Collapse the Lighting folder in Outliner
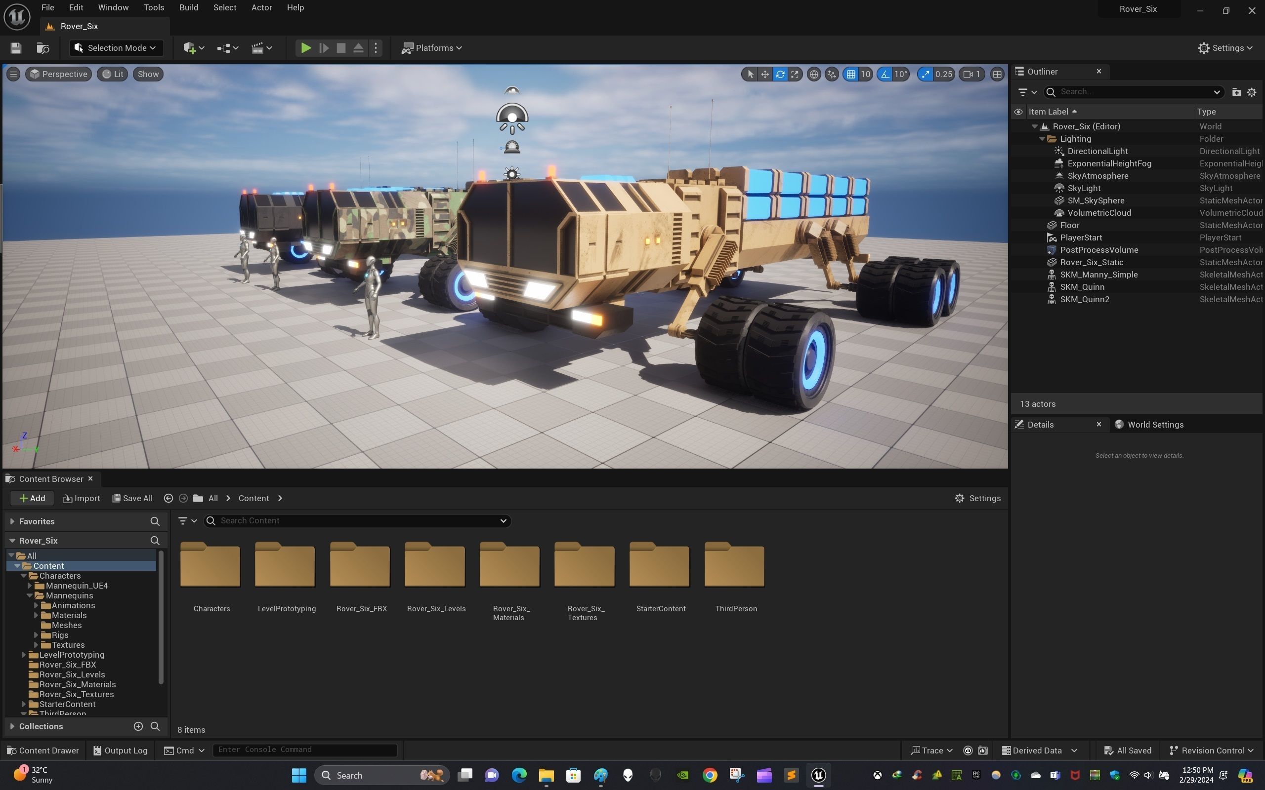Image resolution: width=1265 pixels, height=790 pixels. pos(1042,139)
